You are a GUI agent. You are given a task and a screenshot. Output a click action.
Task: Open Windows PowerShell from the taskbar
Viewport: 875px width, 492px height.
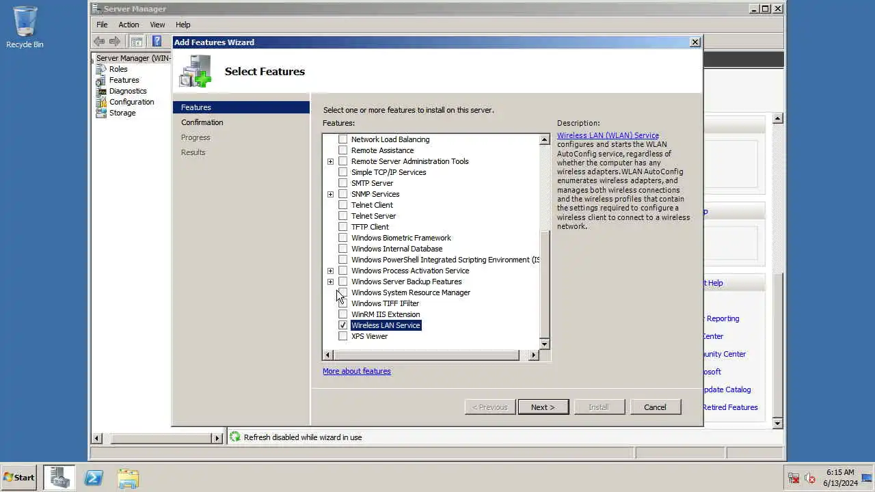pos(94,478)
